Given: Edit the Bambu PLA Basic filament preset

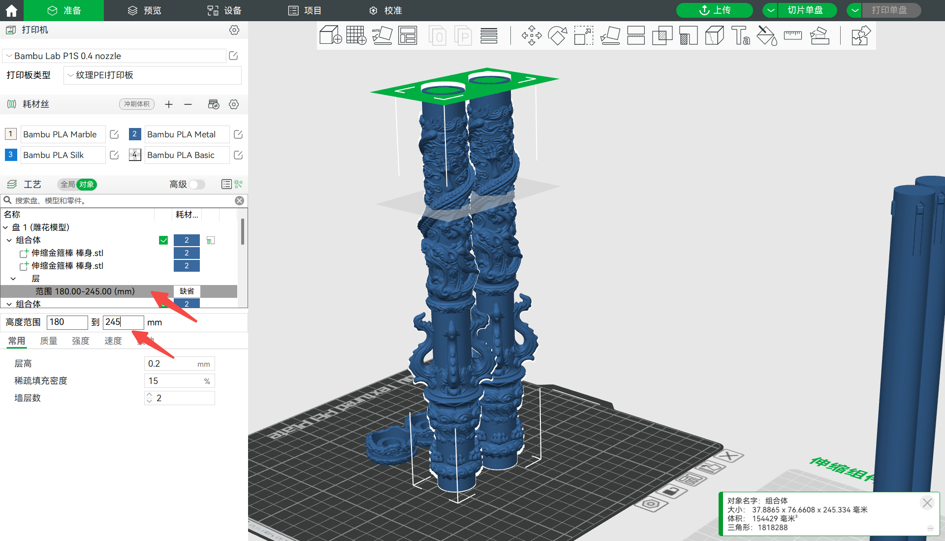Looking at the screenshot, I should tap(238, 155).
